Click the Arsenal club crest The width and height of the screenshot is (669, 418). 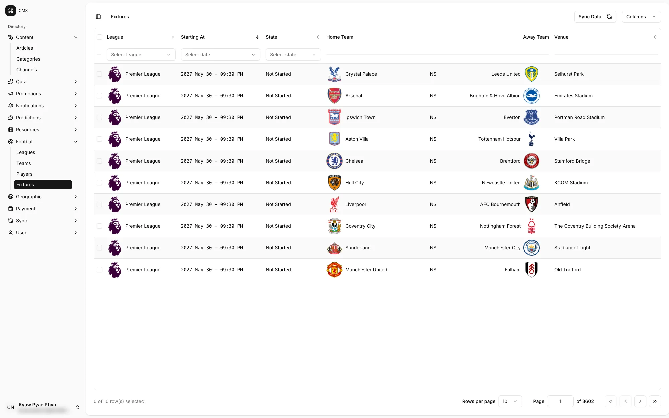click(334, 96)
